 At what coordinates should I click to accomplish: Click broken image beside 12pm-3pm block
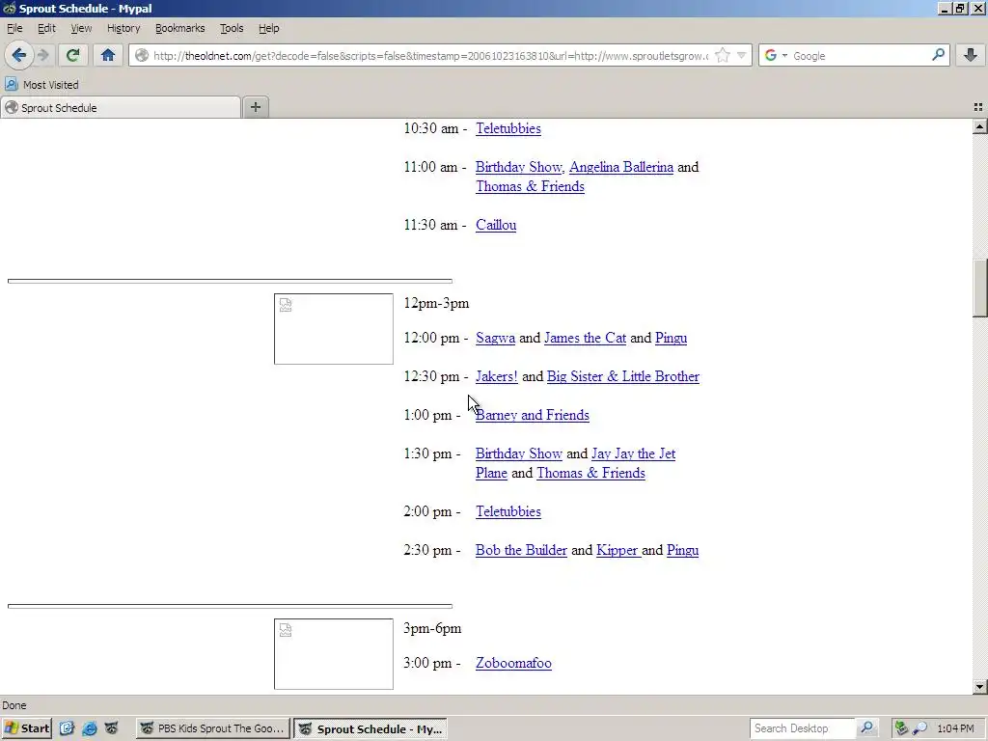333,329
